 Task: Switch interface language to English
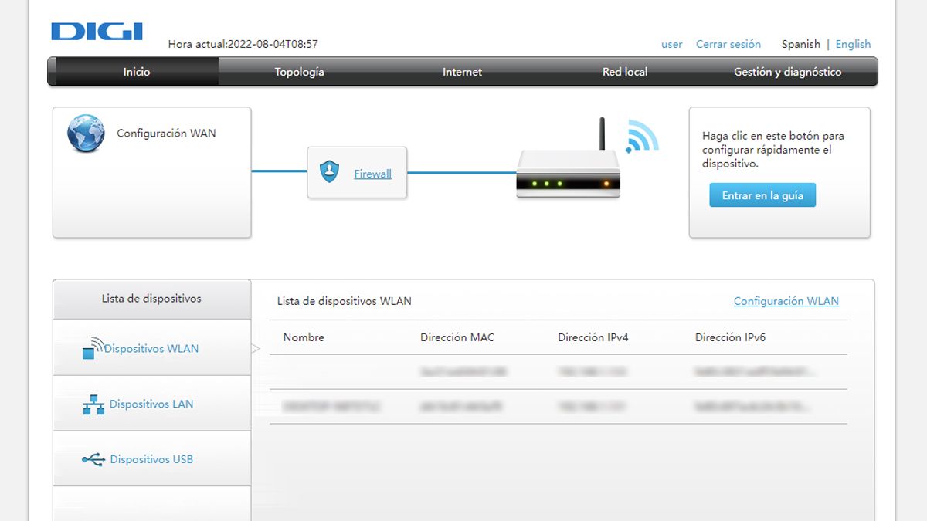pyautogui.click(x=853, y=44)
